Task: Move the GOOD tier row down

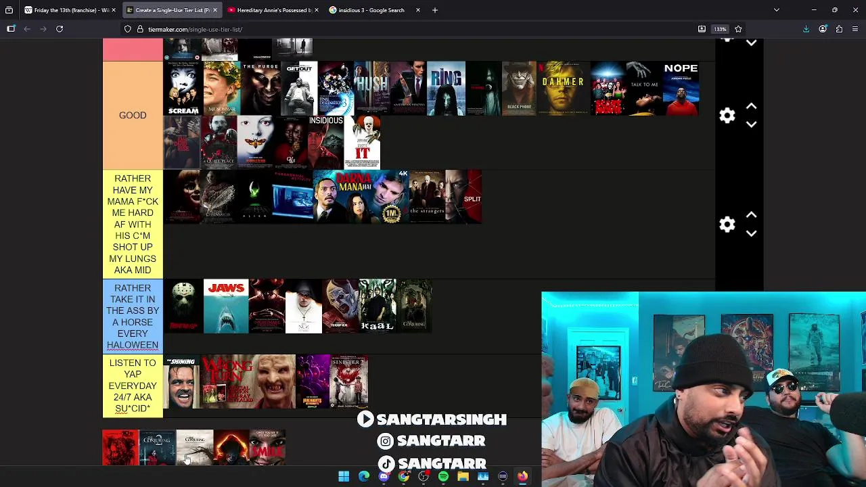Action: (x=751, y=124)
